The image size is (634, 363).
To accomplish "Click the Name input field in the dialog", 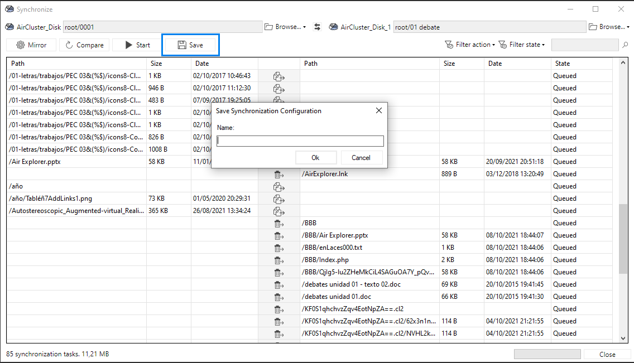I will pyautogui.click(x=300, y=141).
